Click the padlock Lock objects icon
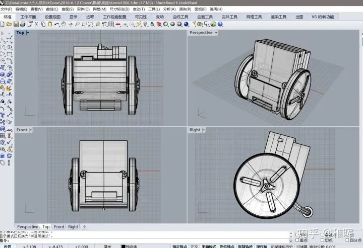 coord(152,24)
